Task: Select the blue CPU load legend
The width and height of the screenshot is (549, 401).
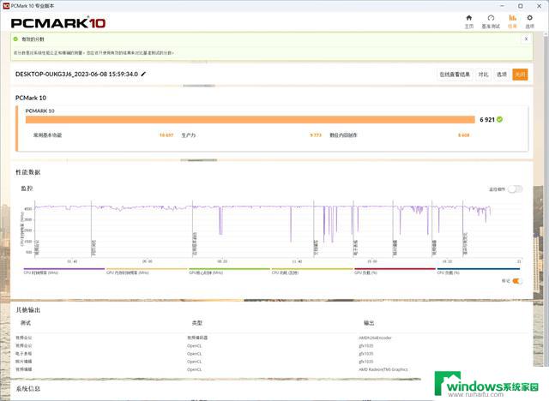Action: click(x=479, y=271)
